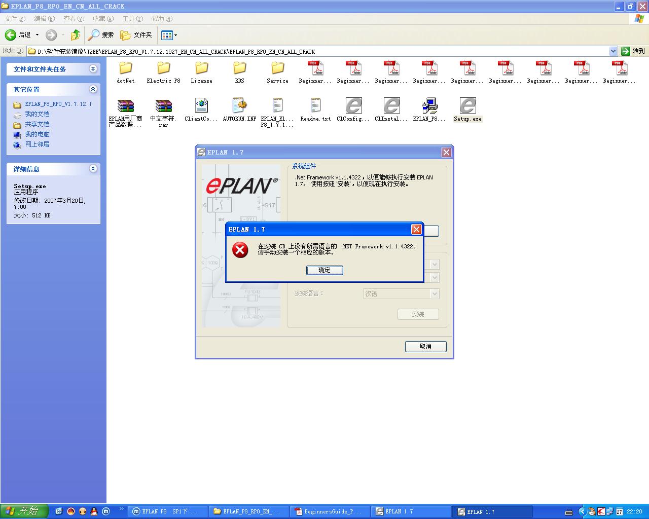Go to EPLAN_P8_RPO_V1.7.12.1 folder link
Screen dimensions: 649x519
(58, 104)
